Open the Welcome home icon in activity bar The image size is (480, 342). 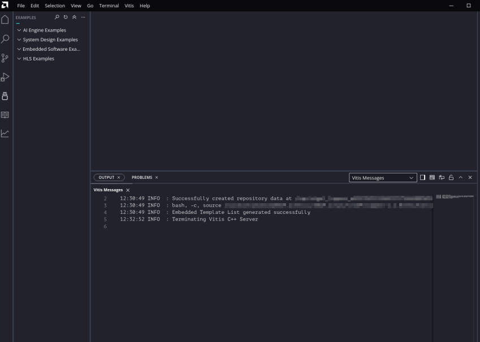coord(6,20)
